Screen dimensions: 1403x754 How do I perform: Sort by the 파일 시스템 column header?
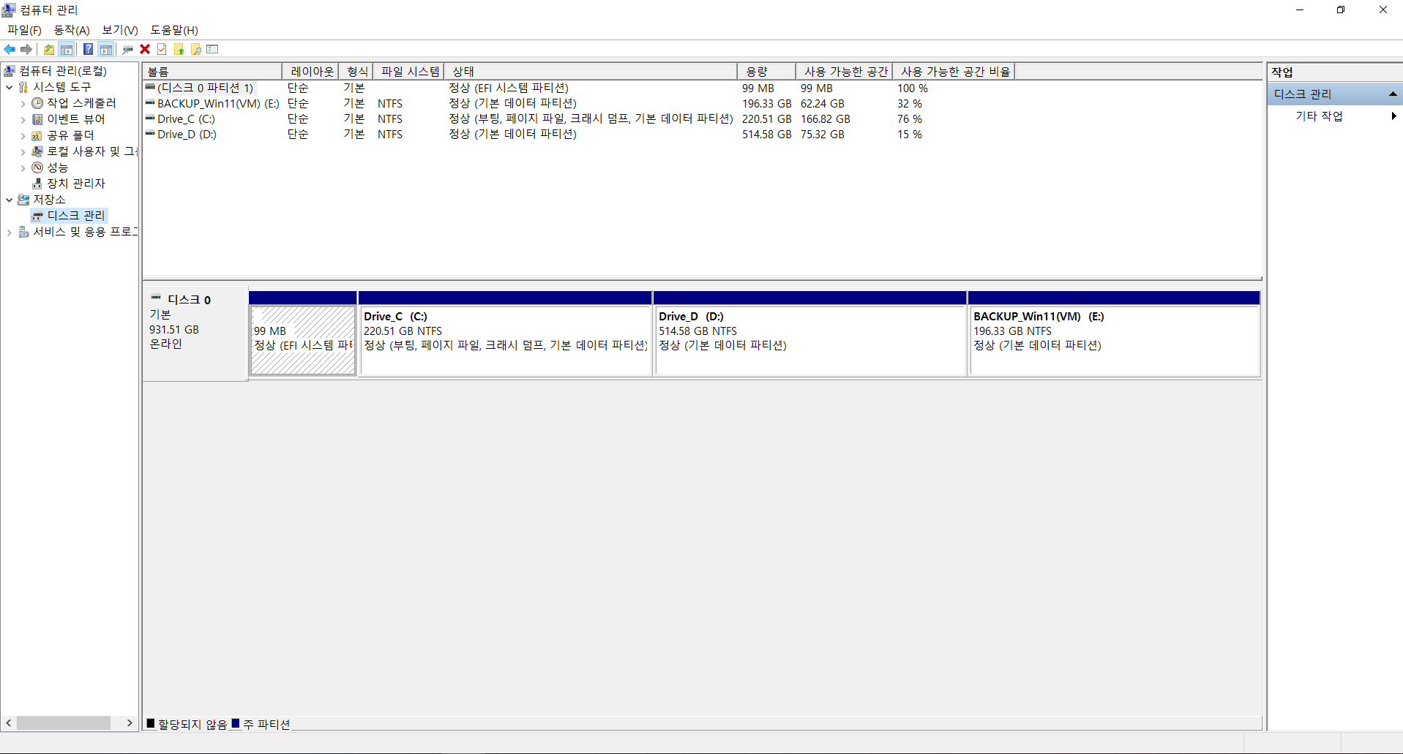click(x=408, y=71)
